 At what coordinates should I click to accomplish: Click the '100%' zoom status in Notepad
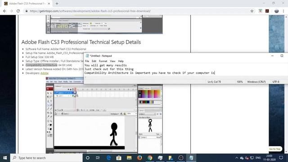click(x=239, y=82)
